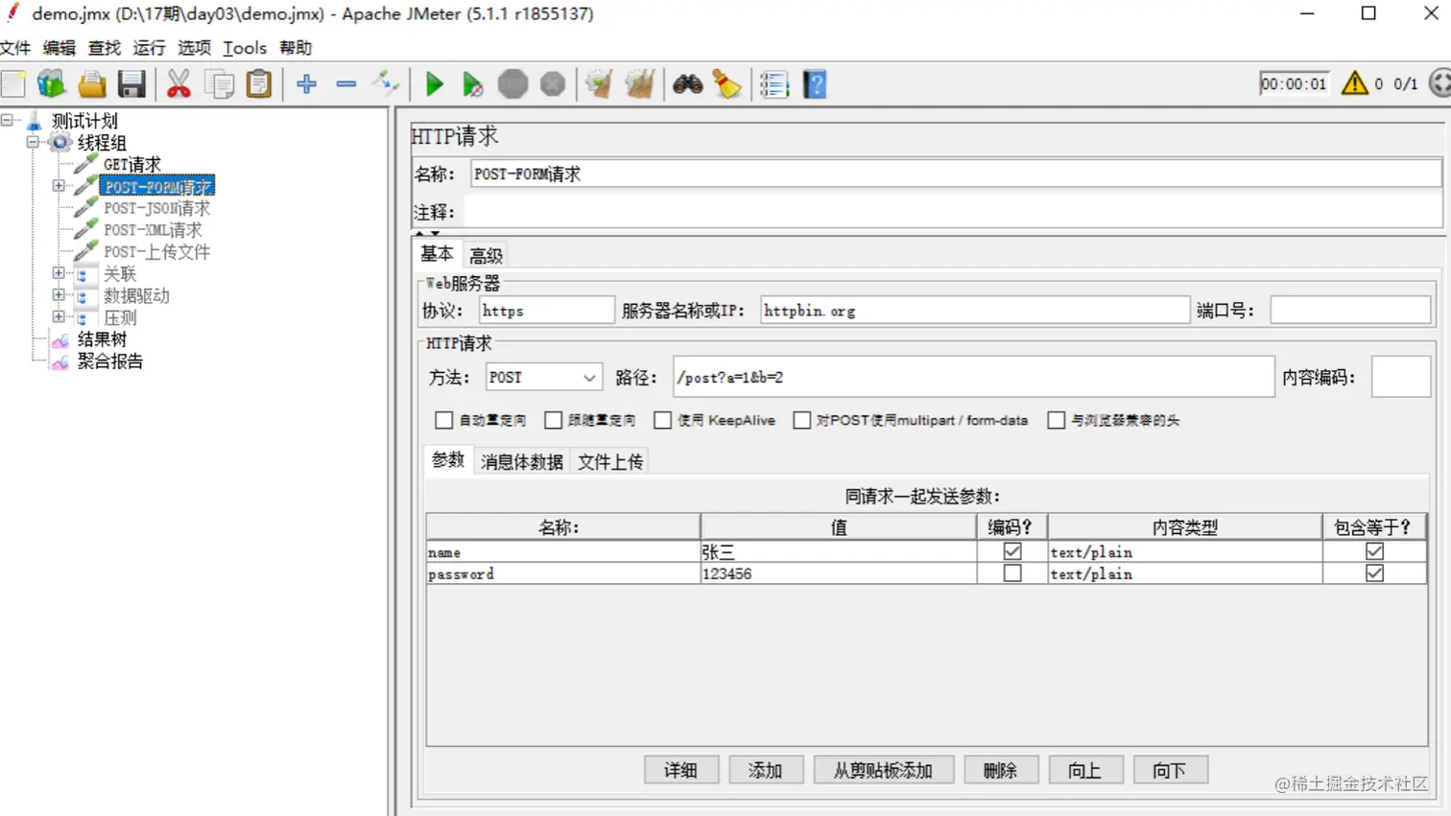Check 编码 for the password row
Viewport: 1451px width, 816px height.
[1012, 573]
